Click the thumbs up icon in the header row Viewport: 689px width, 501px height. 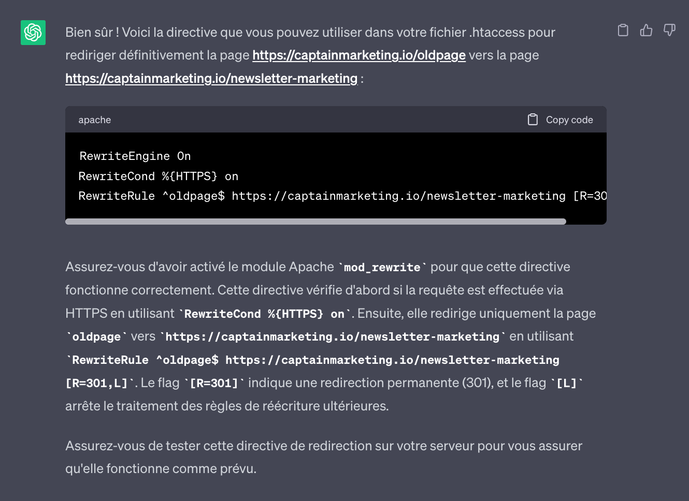[646, 30]
